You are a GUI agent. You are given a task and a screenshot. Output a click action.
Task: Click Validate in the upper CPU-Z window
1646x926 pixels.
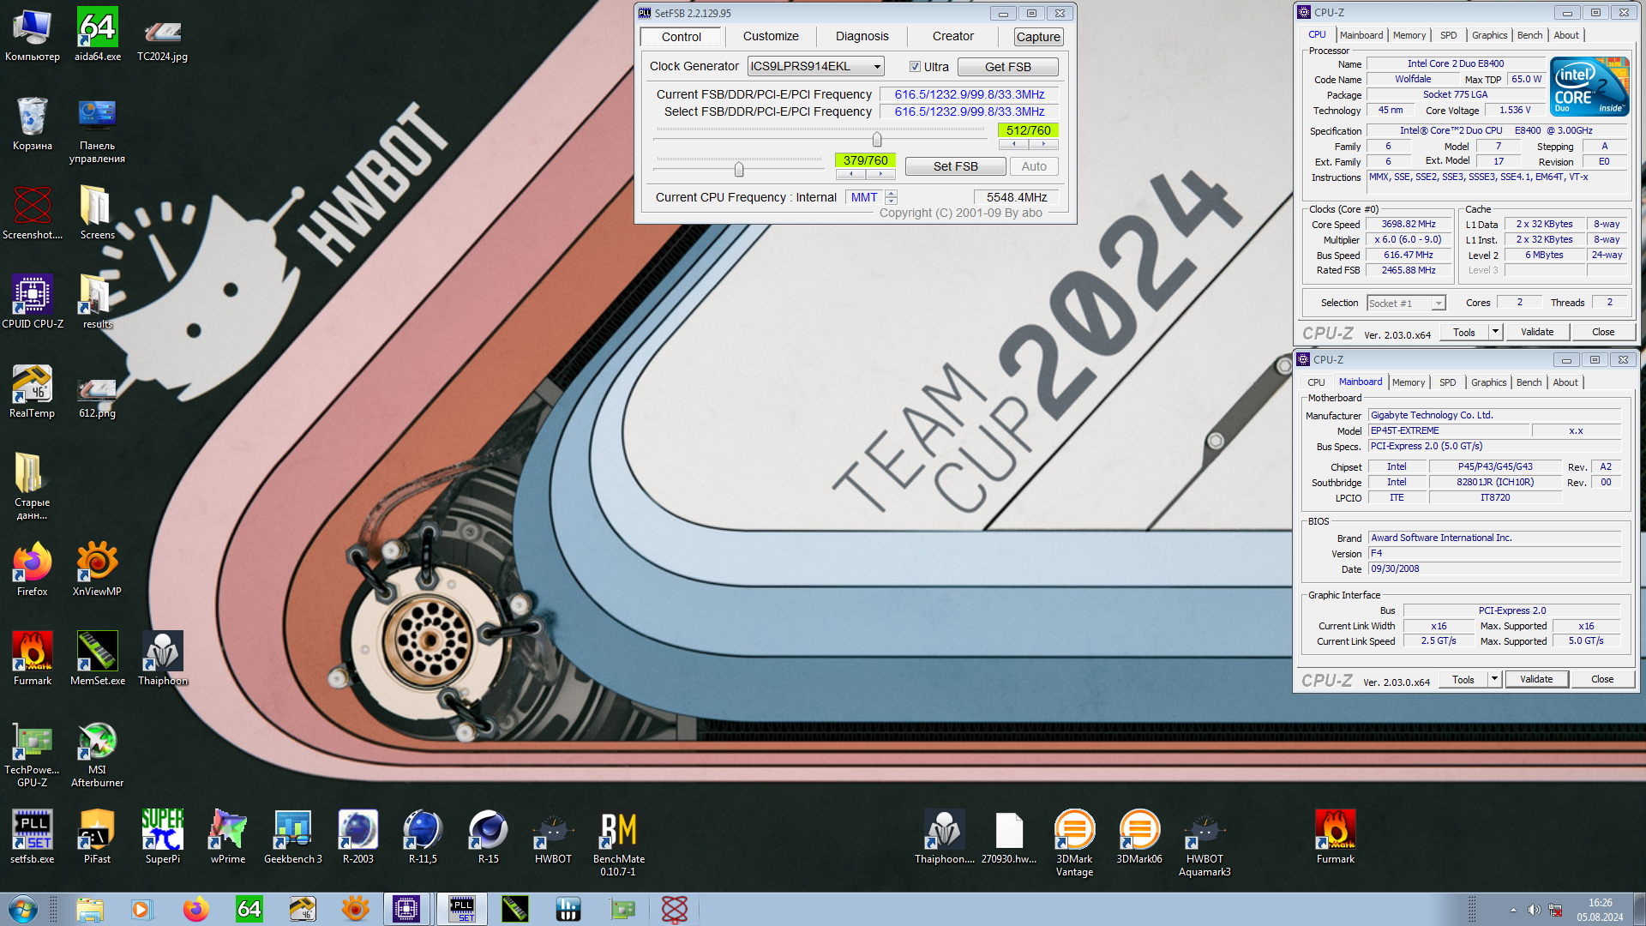pyautogui.click(x=1536, y=332)
